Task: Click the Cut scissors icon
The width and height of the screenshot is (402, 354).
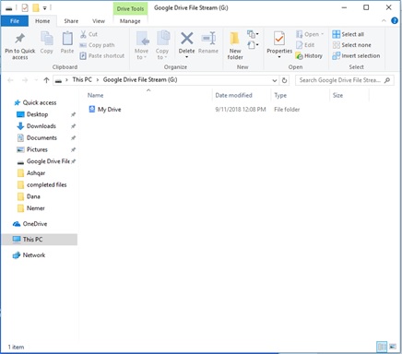Action: [x=83, y=34]
